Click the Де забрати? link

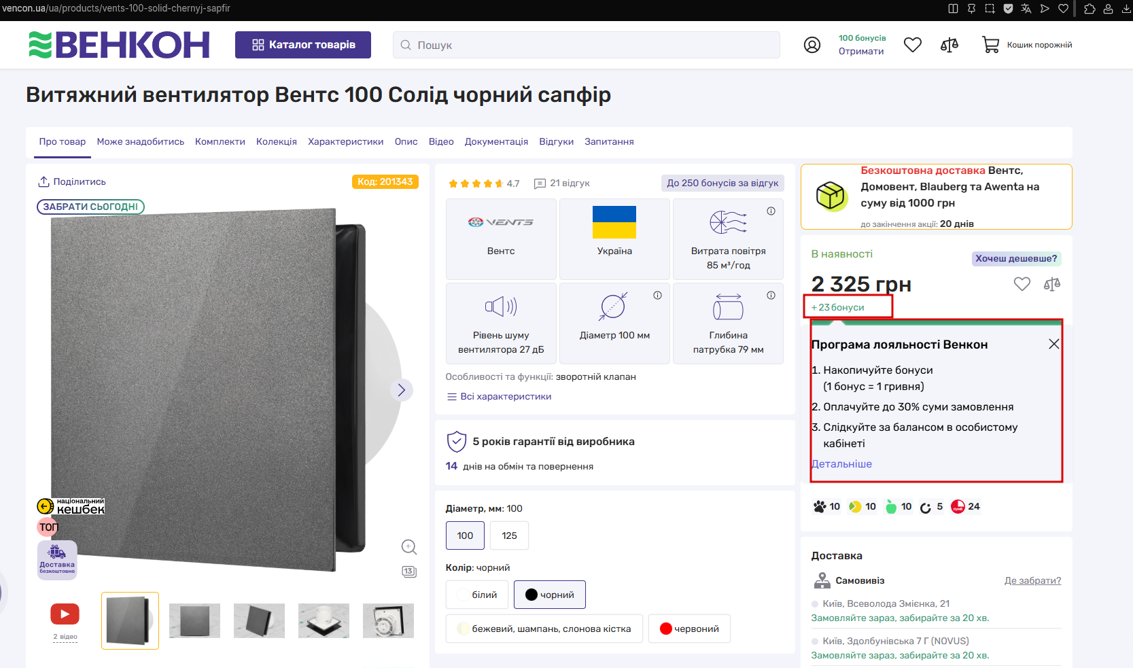[x=1033, y=581]
